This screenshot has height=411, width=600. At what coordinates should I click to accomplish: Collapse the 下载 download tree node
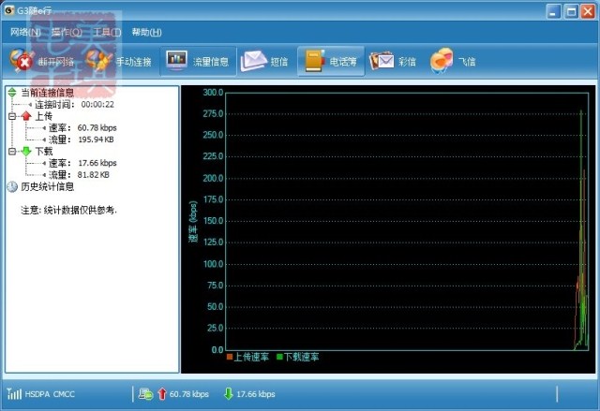(x=12, y=151)
